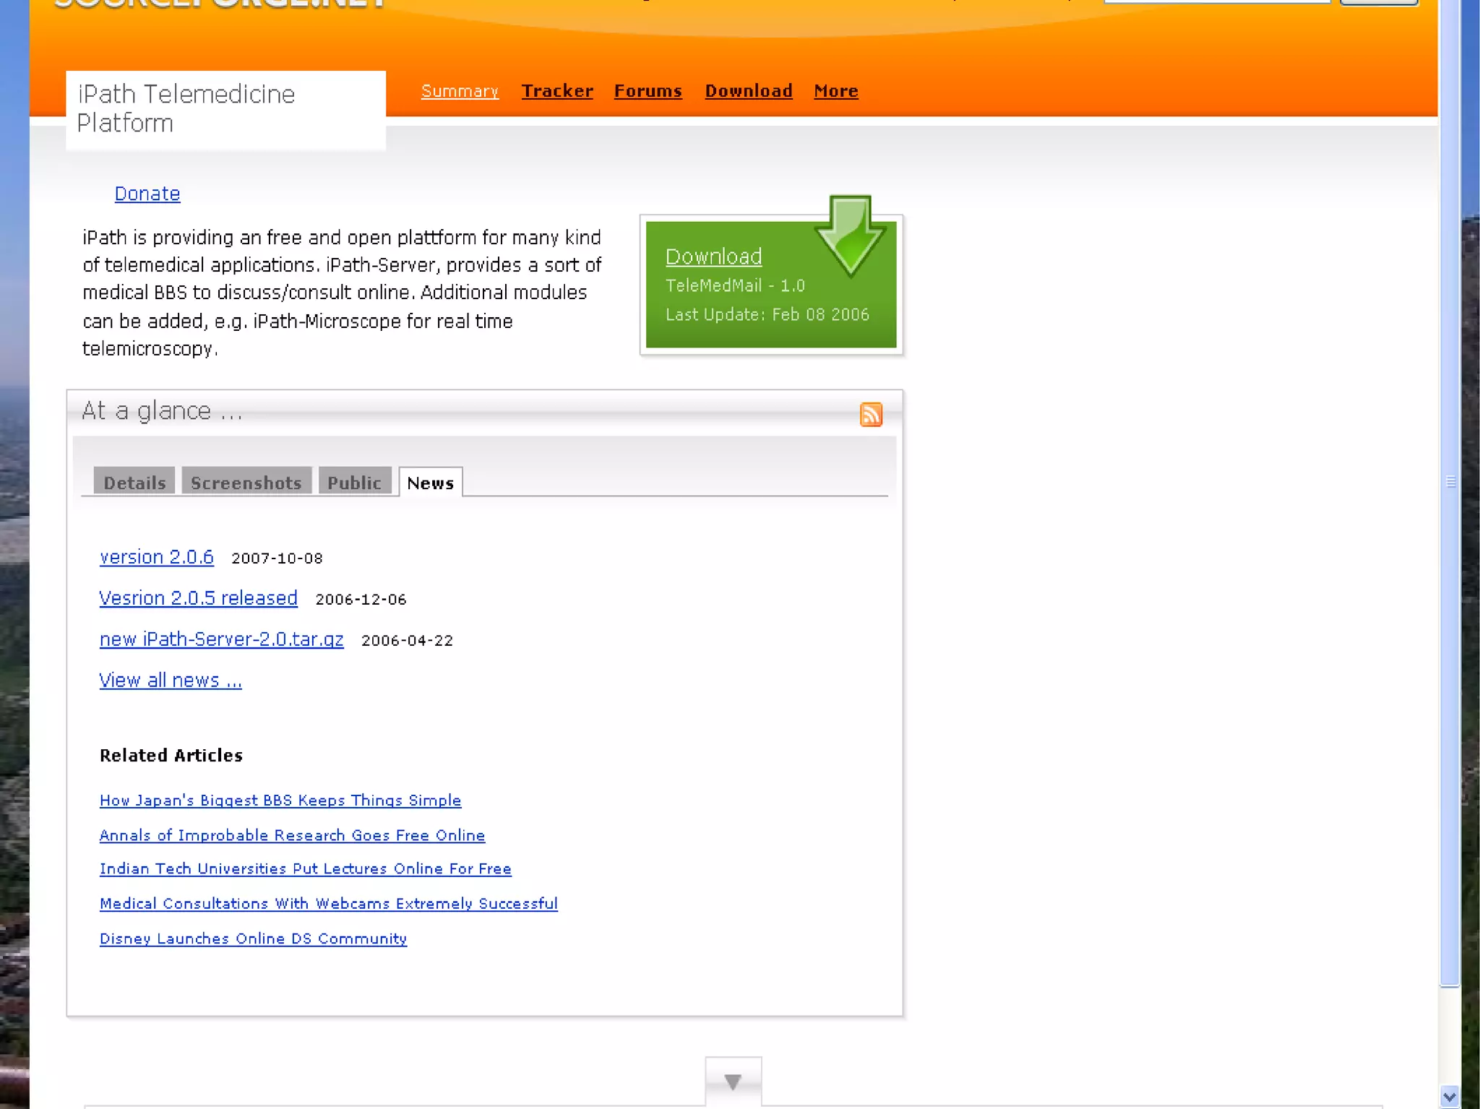Screen dimensions: 1480x1109
Task: Click the scrollbar down arrow
Action: (x=1449, y=1097)
